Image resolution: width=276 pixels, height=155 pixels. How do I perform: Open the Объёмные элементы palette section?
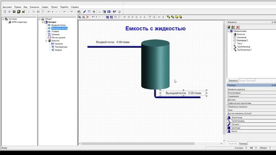point(251,107)
